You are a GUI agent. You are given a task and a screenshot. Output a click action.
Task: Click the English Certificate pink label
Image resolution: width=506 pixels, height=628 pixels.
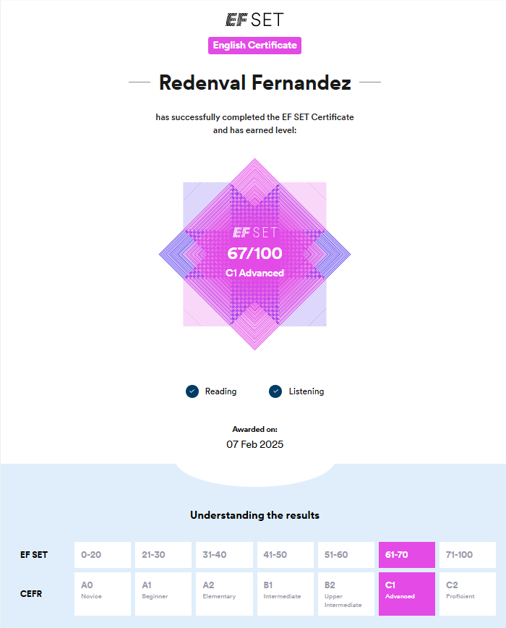point(254,46)
